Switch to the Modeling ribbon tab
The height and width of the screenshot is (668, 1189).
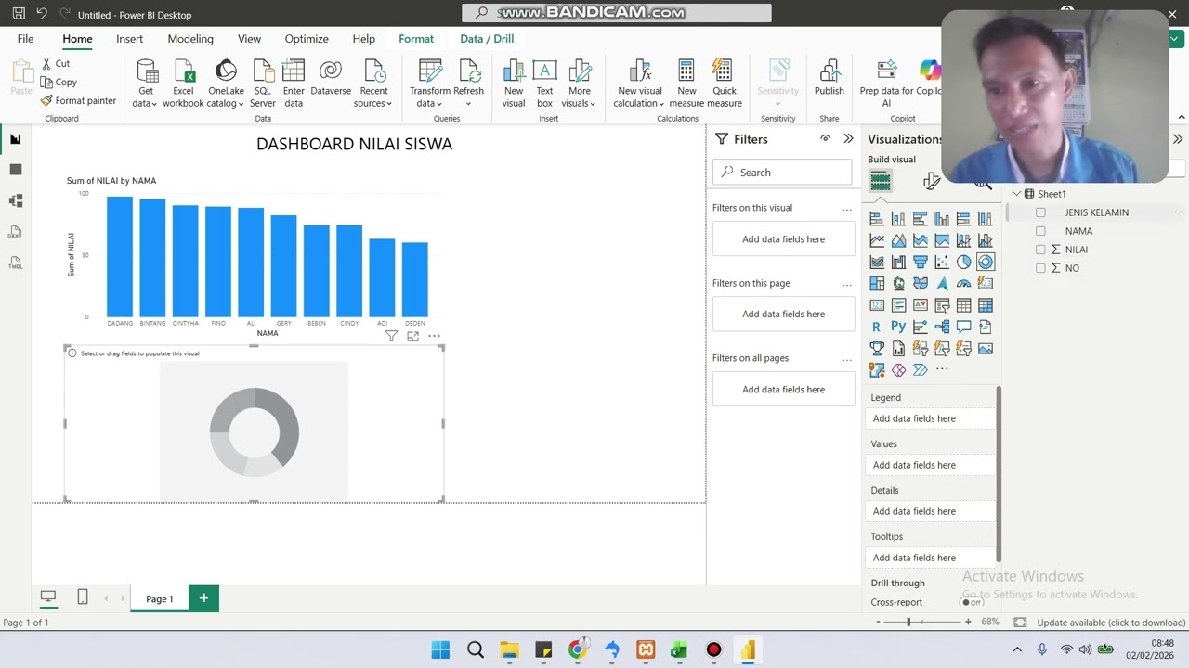point(190,39)
